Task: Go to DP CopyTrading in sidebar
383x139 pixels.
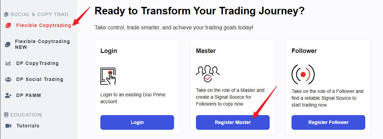Action: click(32, 63)
